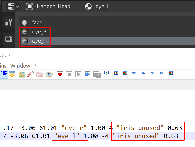Start macro recording with red record button
Screen dimensions: 195x147
[60, 74]
